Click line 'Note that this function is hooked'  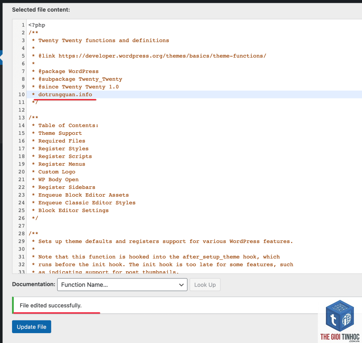159,257
